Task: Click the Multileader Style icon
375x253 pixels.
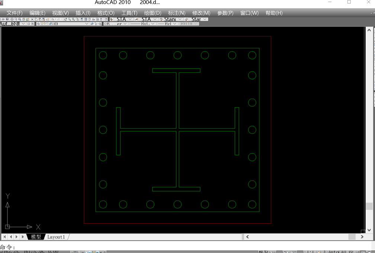Action: 186,19
